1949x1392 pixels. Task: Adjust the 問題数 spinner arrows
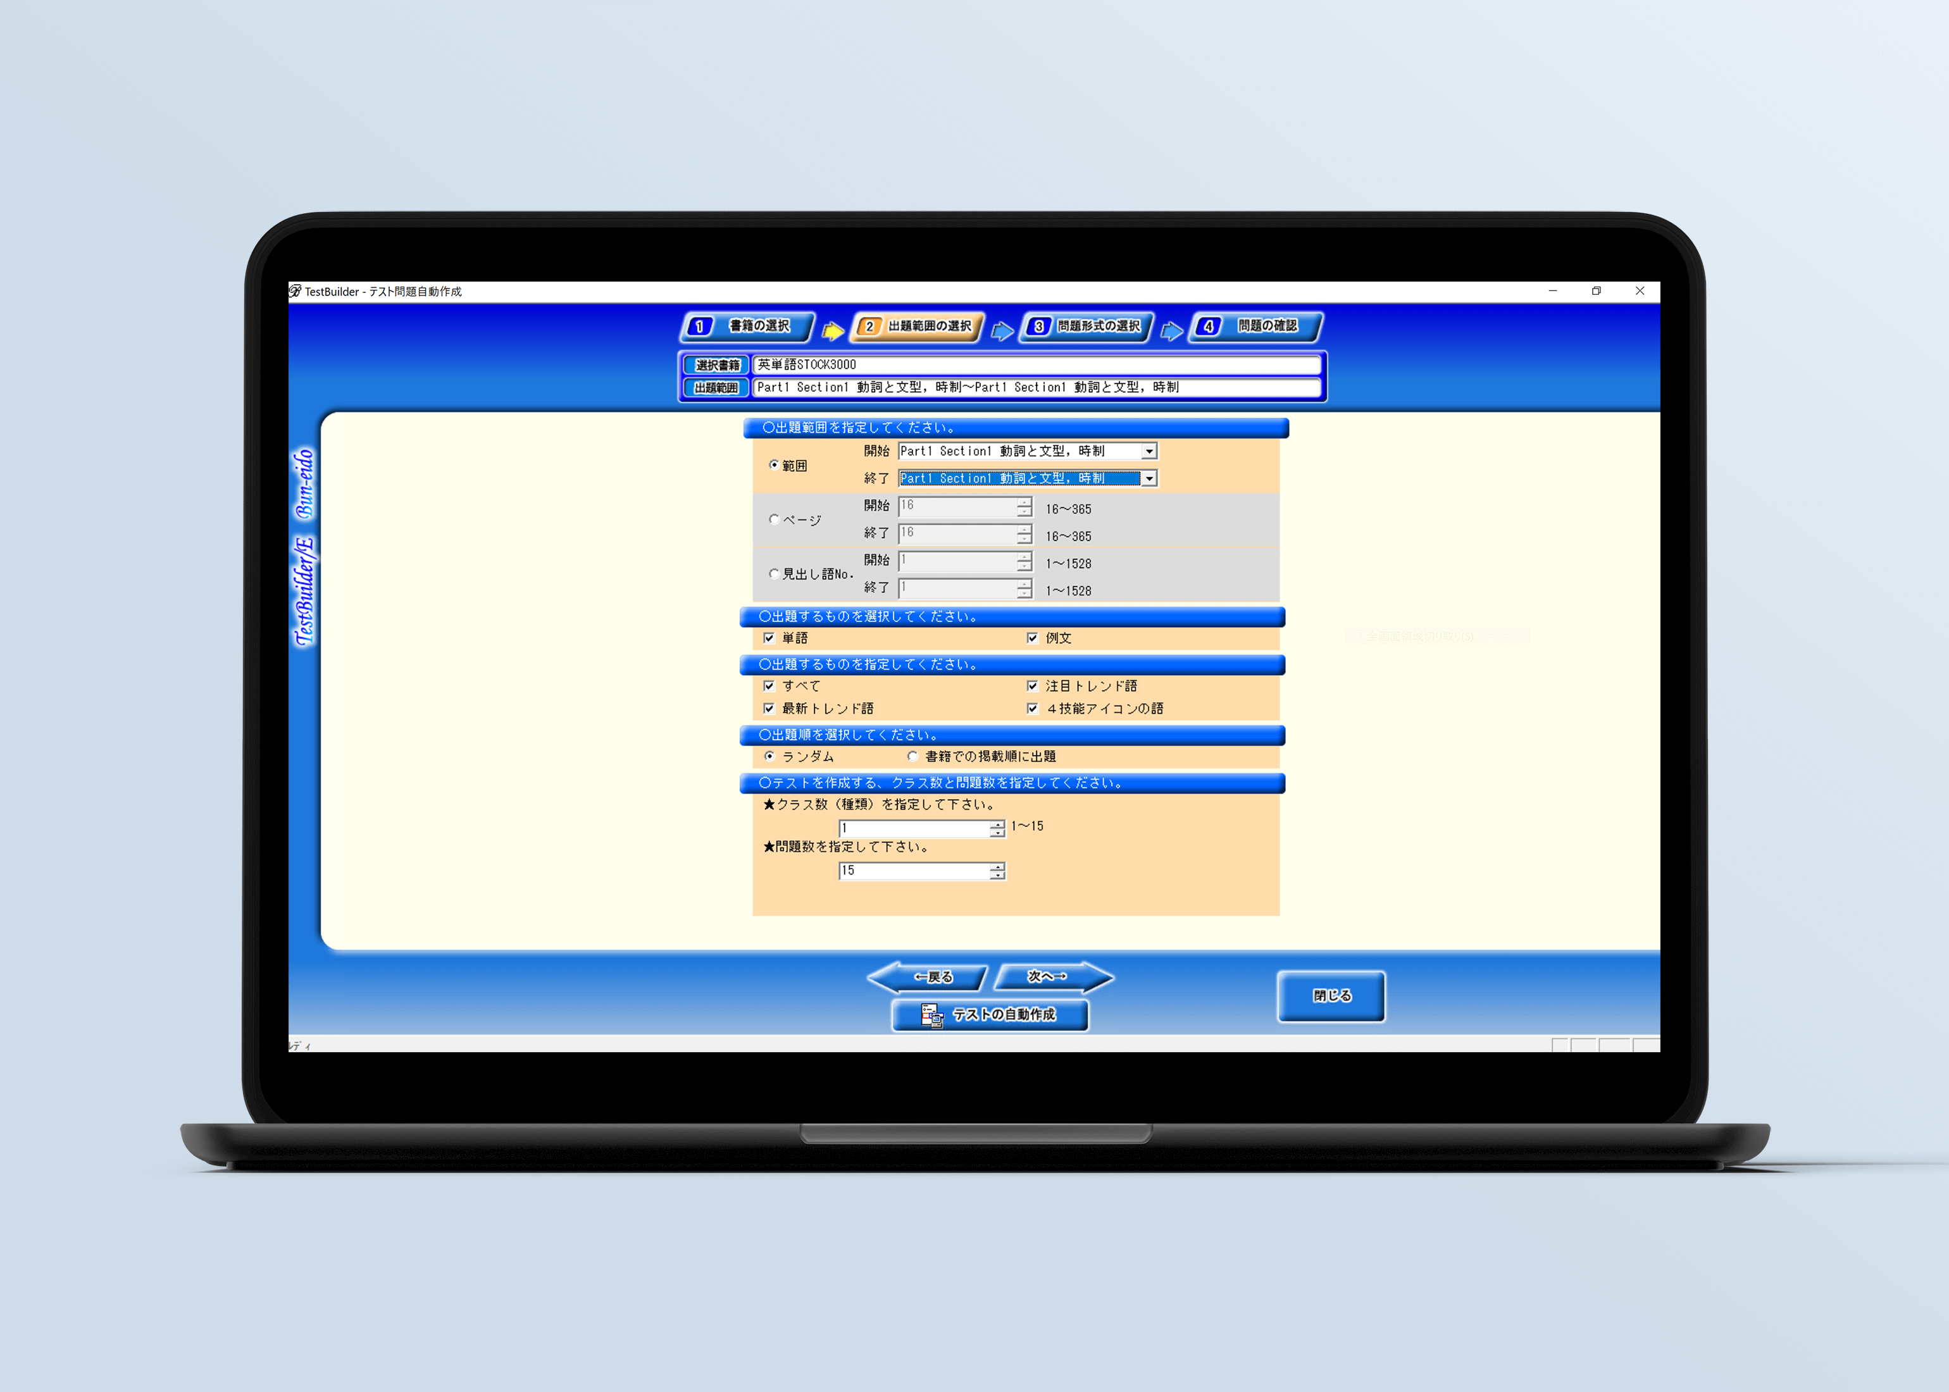997,871
